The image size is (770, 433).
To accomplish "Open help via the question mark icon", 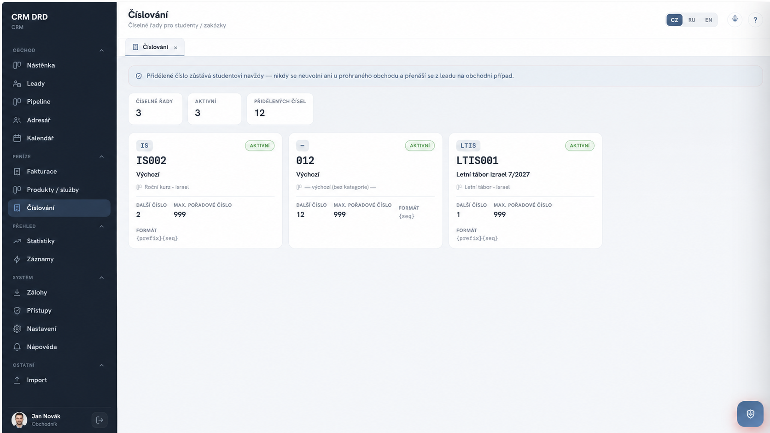I will [x=755, y=20].
